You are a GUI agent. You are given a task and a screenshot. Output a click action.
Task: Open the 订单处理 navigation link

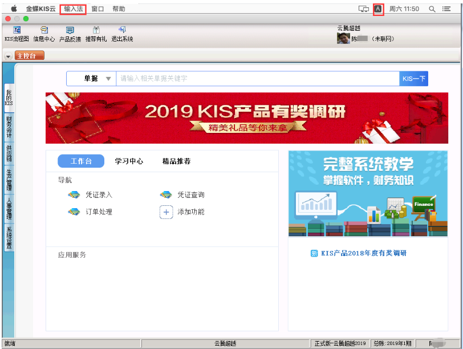coord(99,212)
